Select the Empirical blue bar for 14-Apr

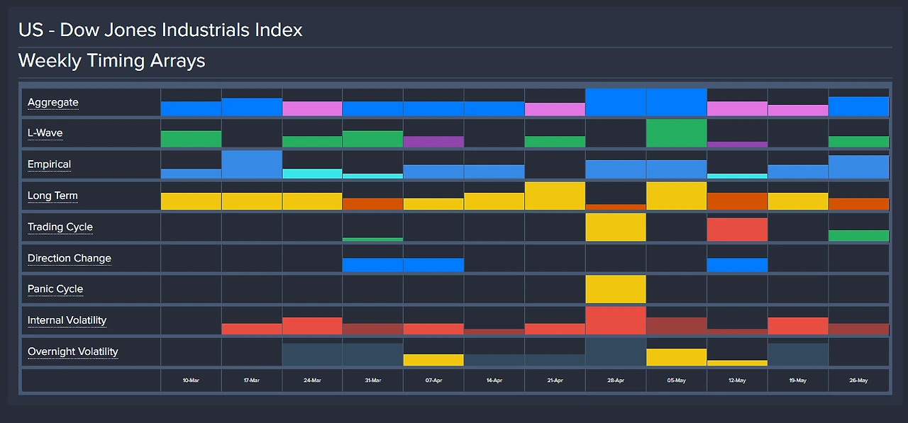coord(494,171)
